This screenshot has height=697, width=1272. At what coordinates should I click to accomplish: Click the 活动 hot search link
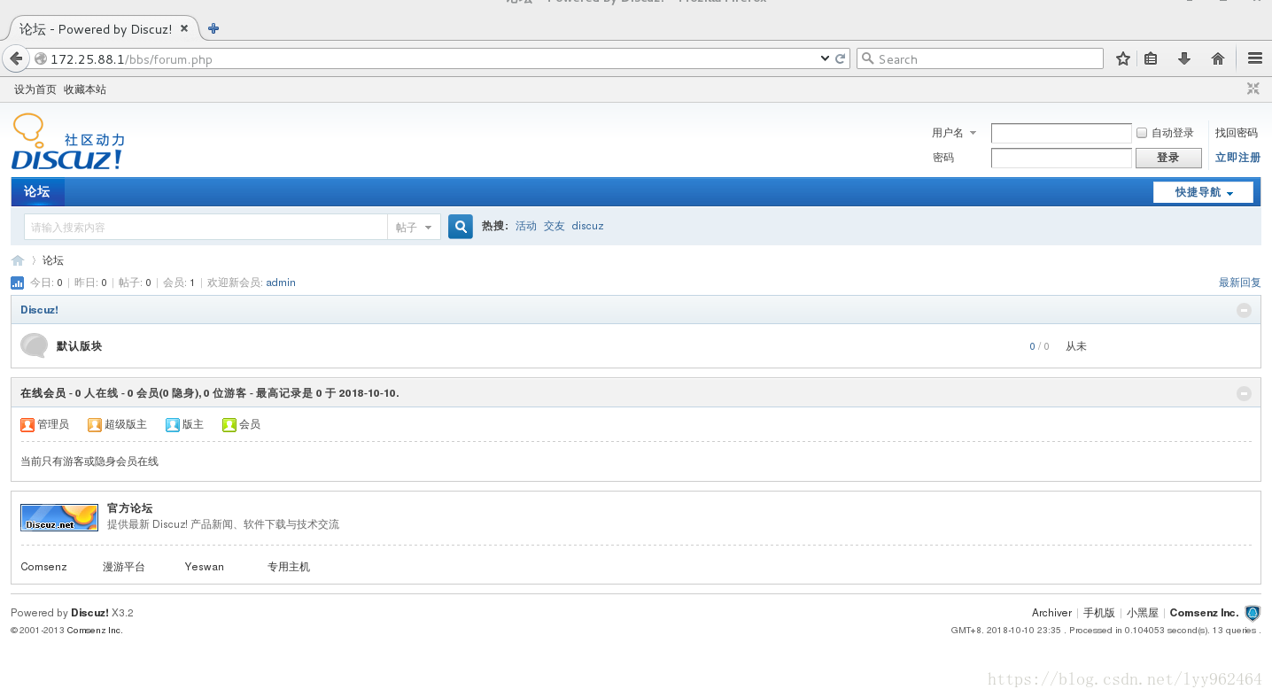point(526,226)
